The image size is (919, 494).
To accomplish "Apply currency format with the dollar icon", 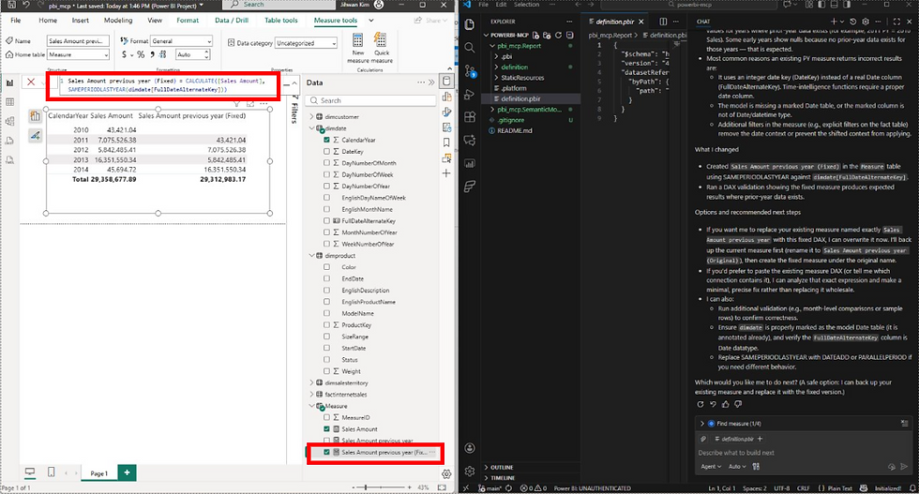I will (x=124, y=54).
